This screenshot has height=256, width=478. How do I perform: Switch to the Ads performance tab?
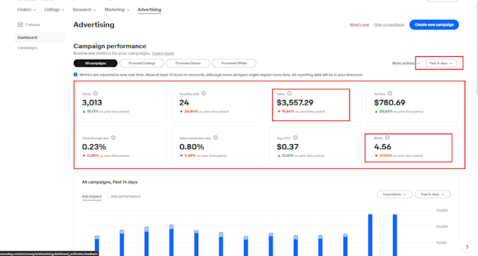[126, 196]
